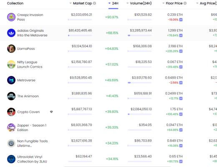Image resolution: width=217 pixels, height=167 pixels.
Task: Sort table by Floor Price column
Action: 172,3
